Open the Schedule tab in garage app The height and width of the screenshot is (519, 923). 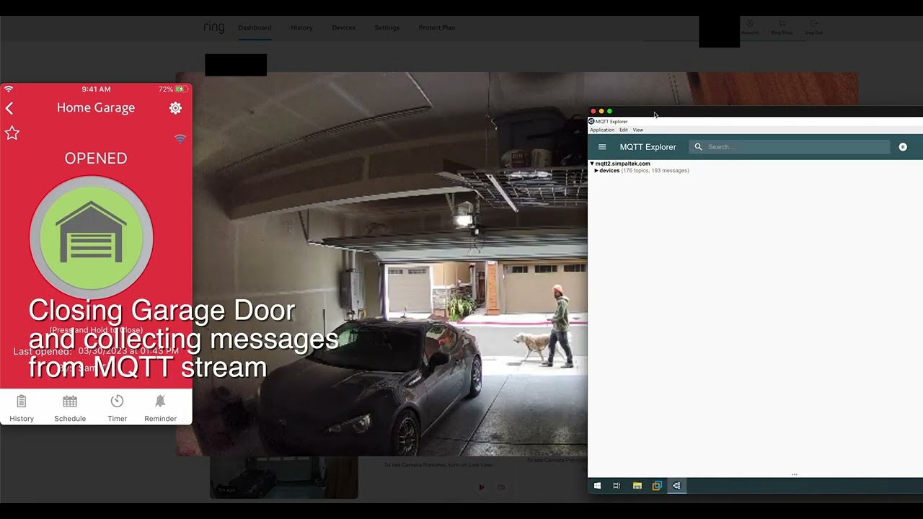tap(70, 409)
